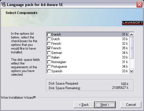Screen dimensions: 144x111
Task: Click the 35 k size of French
Action: click(125, 48)
